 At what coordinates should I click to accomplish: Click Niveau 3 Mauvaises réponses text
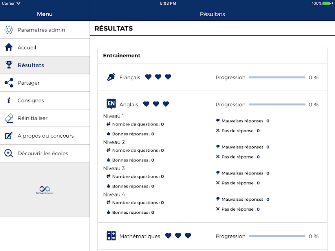coord(245,173)
